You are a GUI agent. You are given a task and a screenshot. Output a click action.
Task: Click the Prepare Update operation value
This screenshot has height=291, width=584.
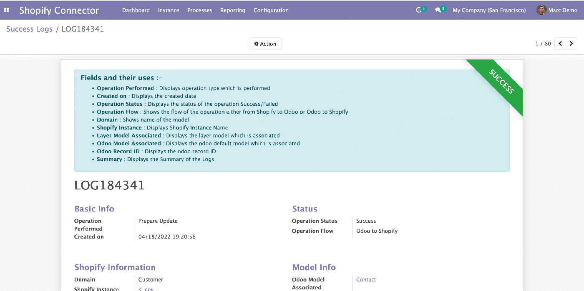tap(158, 221)
